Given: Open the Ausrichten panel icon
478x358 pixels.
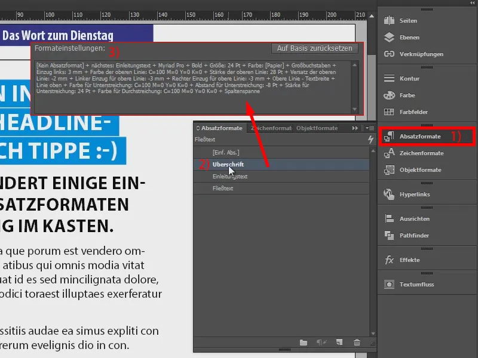Looking at the screenshot, I should [x=389, y=218].
